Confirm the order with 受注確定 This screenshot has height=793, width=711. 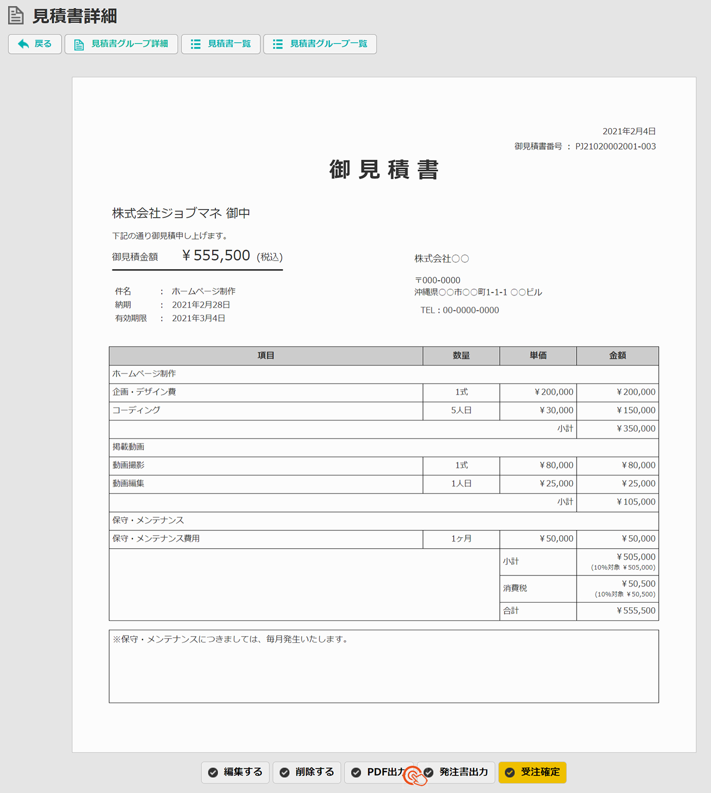532,773
